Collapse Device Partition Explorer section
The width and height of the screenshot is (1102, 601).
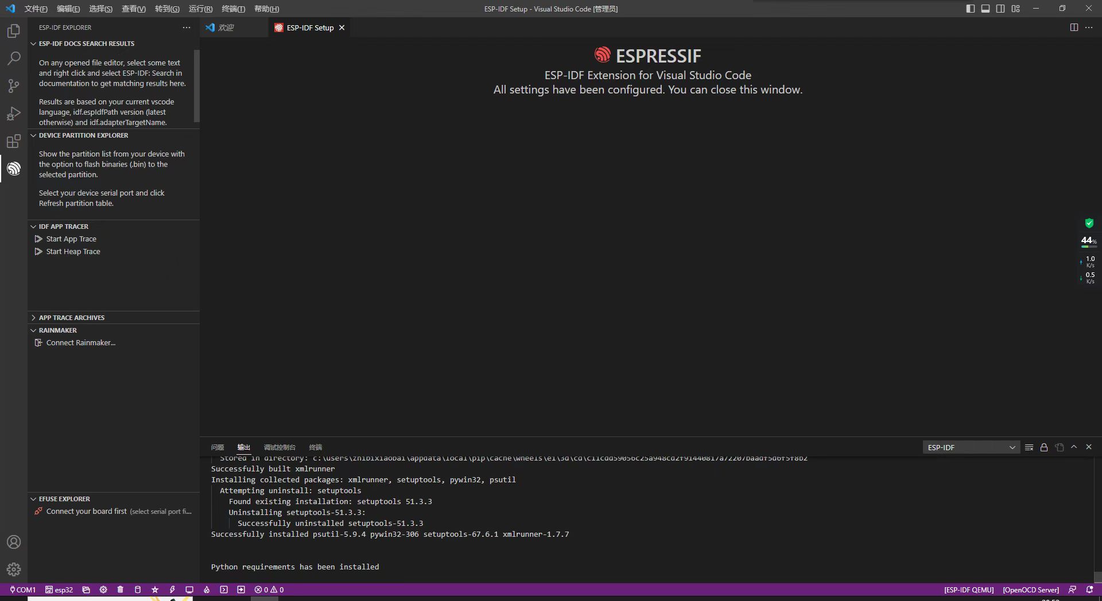[114, 135]
